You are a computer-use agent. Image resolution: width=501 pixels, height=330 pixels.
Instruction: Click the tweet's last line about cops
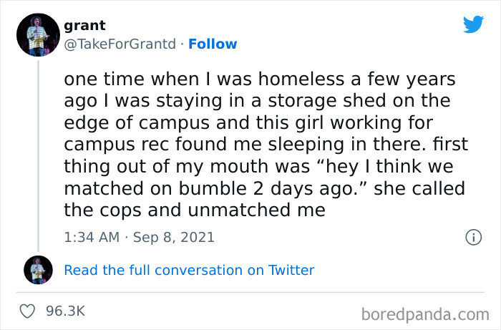(195, 210)
